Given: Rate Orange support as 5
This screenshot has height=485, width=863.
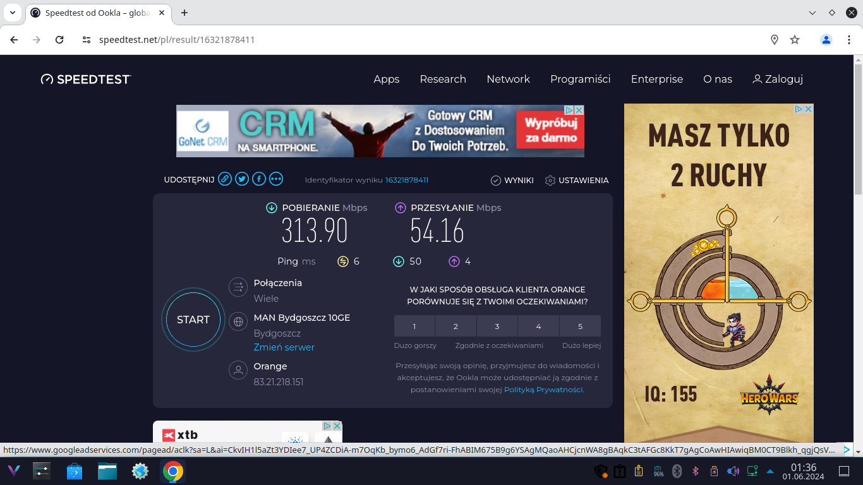Looking at the screenshot, I should point(580,326).
